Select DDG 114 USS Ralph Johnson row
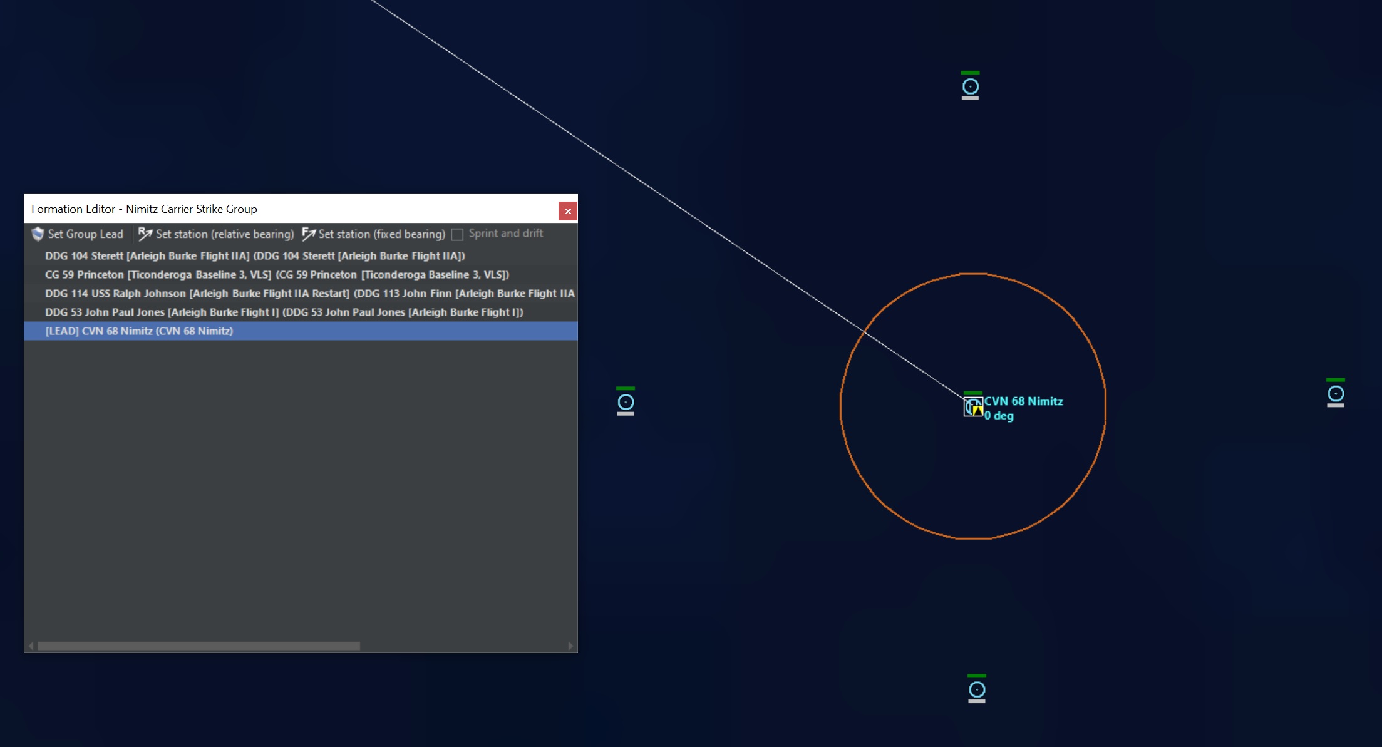This screenshot has height=747, width=1382. (301, 294)
